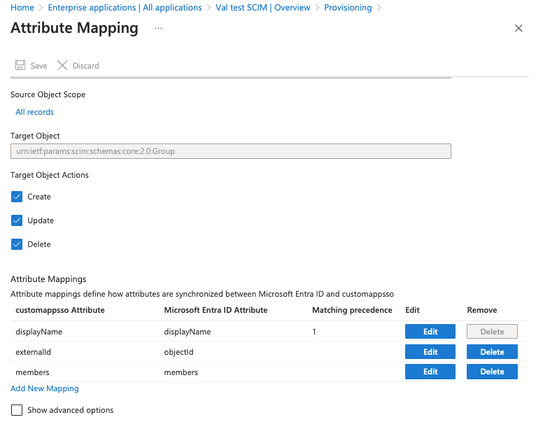Close the Attribute Mapping pane

pyautogui.click(x=519, y=29)
